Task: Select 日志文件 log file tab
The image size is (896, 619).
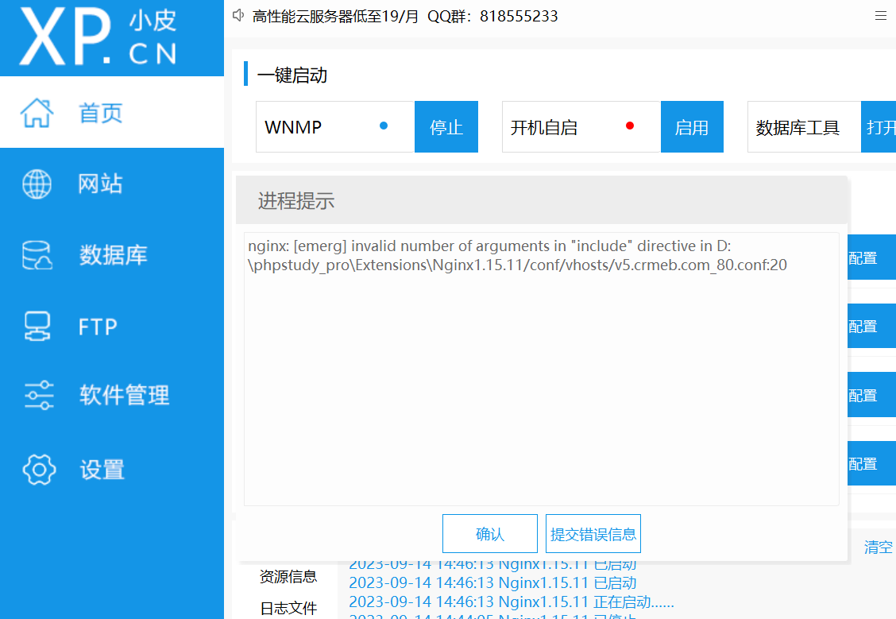Action: click(288, 608)
